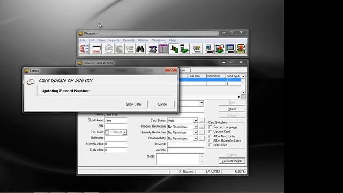Open the Windows menu

pos(159,40)
